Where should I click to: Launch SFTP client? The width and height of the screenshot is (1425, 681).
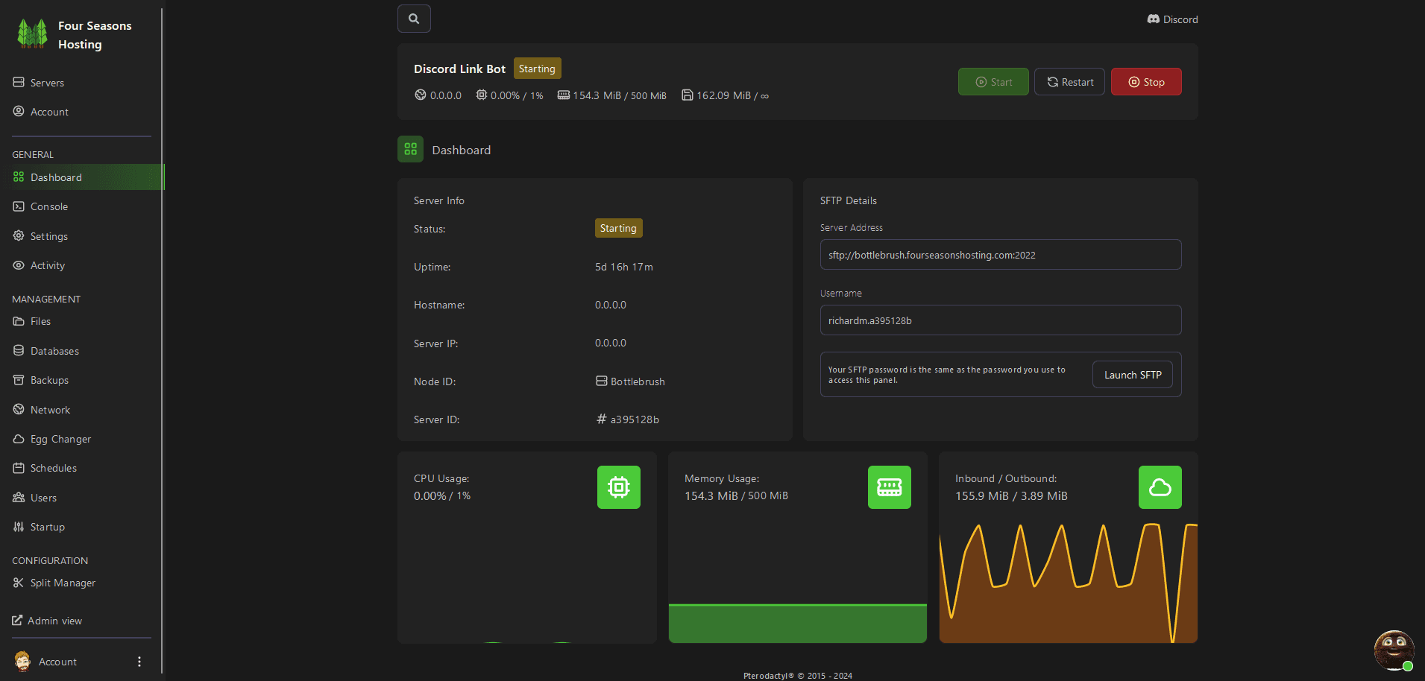point(1133,375)
